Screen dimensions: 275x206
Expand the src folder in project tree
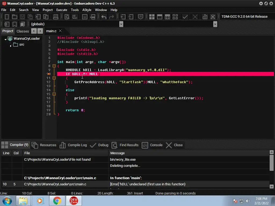pyautogui.click(x=11, y=46)
